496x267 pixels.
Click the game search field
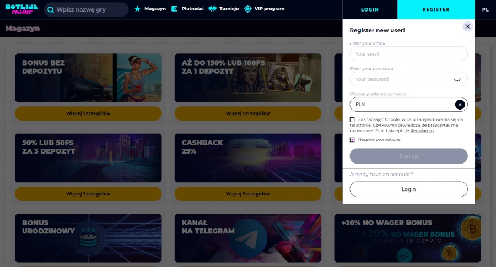point(87,9)
